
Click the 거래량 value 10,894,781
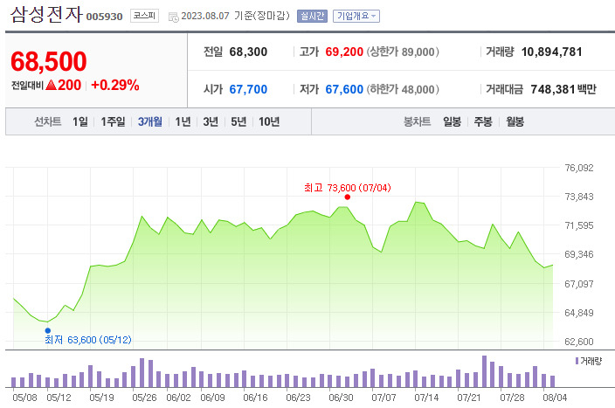551,52
